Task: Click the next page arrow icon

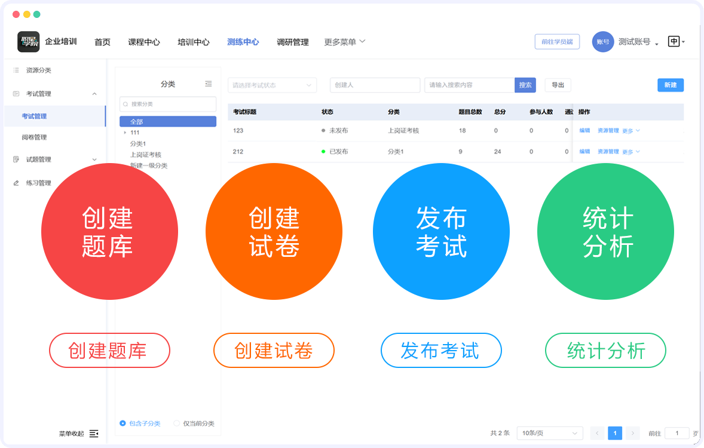Action: (x=632, y=432)
